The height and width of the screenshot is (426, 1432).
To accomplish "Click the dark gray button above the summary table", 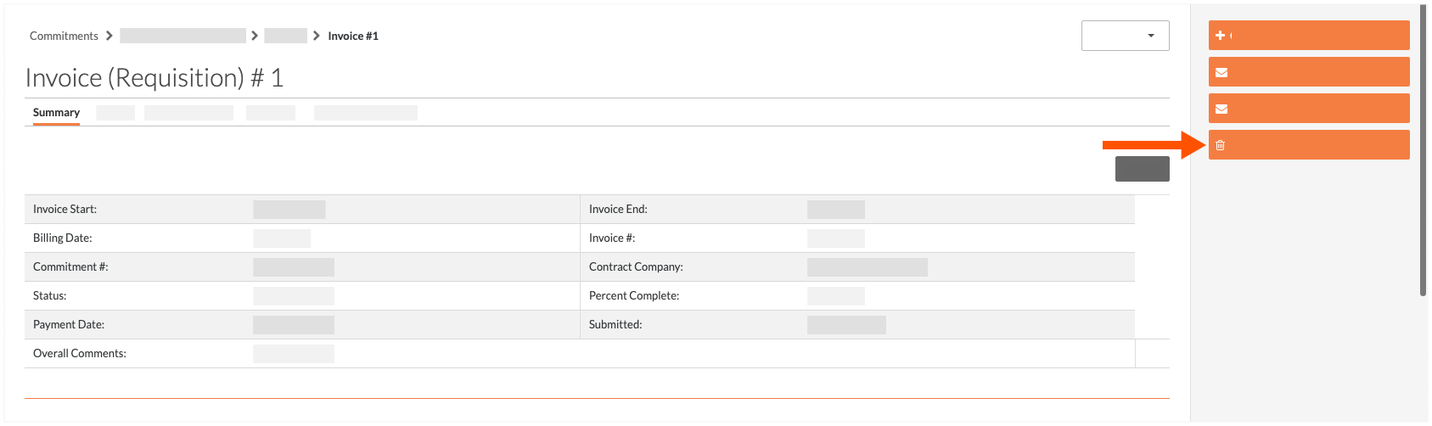I will [1142, 169].
